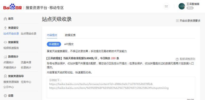
Task: Open 点展统计 link
Action: (8, 62)
